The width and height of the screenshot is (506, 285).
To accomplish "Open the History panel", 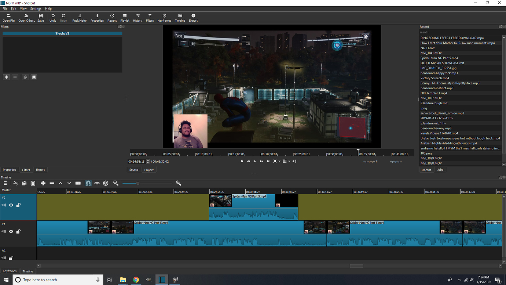I will pyautogui.click(x=137, y=18).
